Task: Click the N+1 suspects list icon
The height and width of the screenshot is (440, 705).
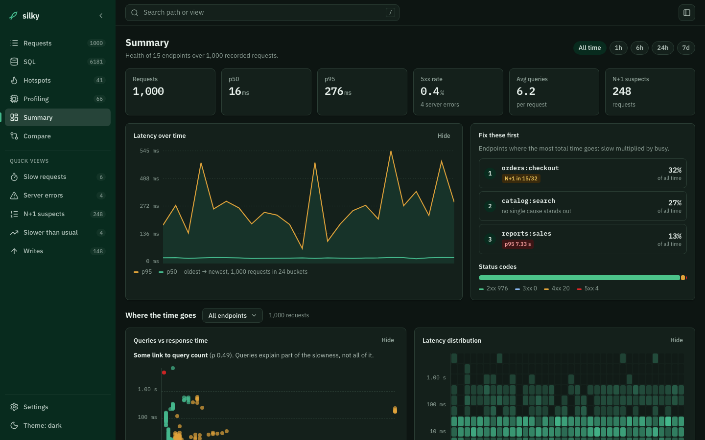Action: click(x=14, y=214)
